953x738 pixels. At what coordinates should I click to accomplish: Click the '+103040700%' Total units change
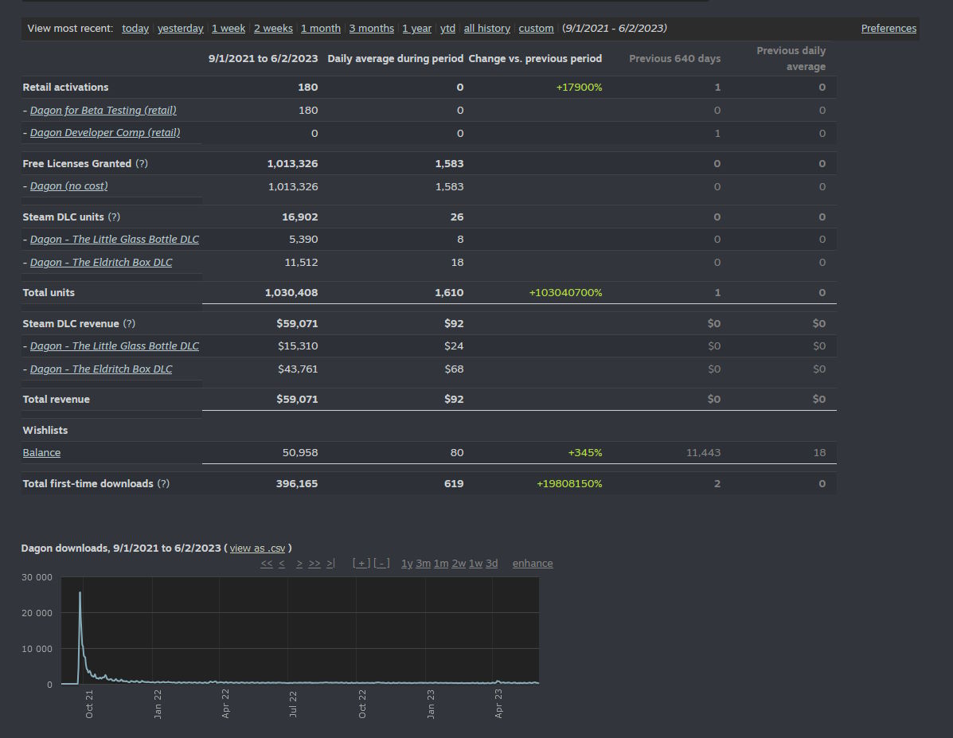tap(565, 292)
